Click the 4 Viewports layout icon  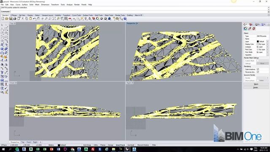66,19
